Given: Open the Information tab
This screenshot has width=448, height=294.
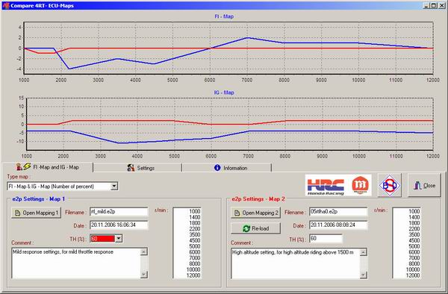Looking at the screenshot, I should pos(226,168).
